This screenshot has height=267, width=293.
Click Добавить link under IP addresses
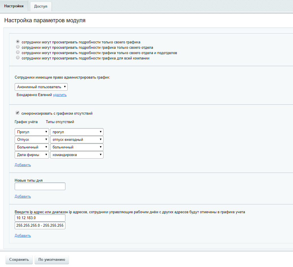[23, 235]
